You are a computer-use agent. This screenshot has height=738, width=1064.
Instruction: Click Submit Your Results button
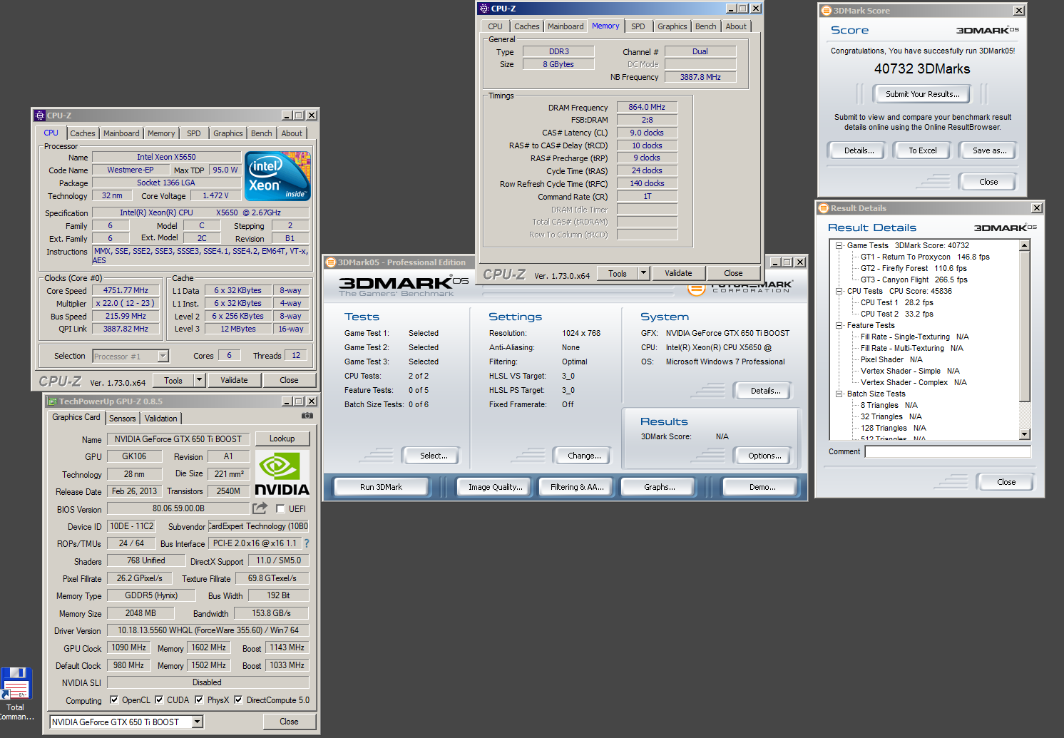tap(922, 94)
